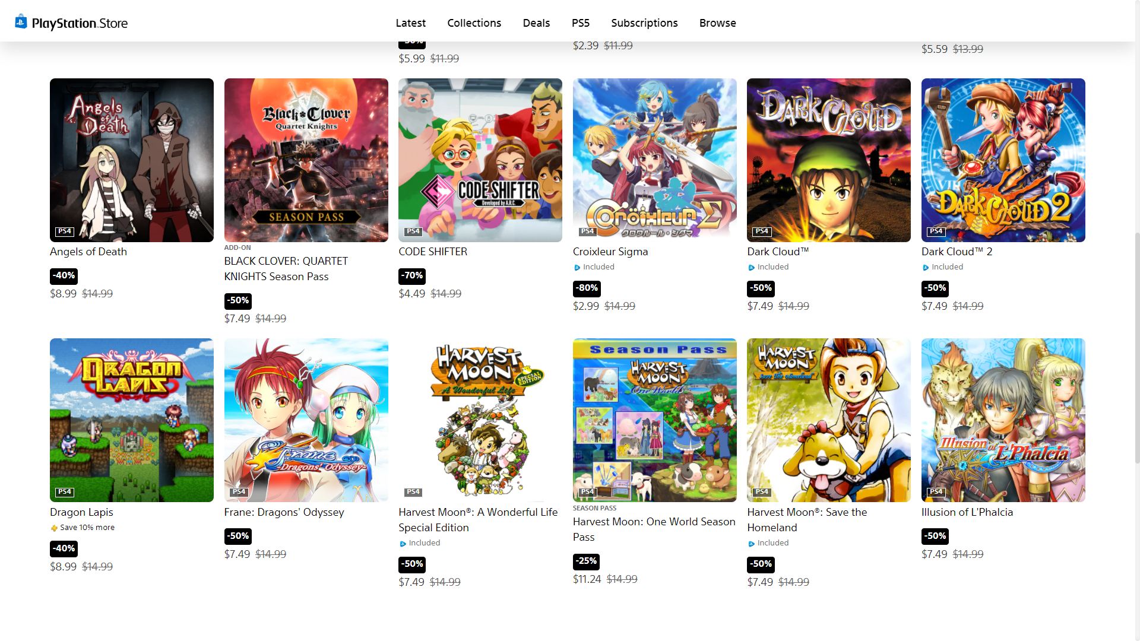
Task: Click the PlayStation Store logo icon
Action: [x=21, y=22]
